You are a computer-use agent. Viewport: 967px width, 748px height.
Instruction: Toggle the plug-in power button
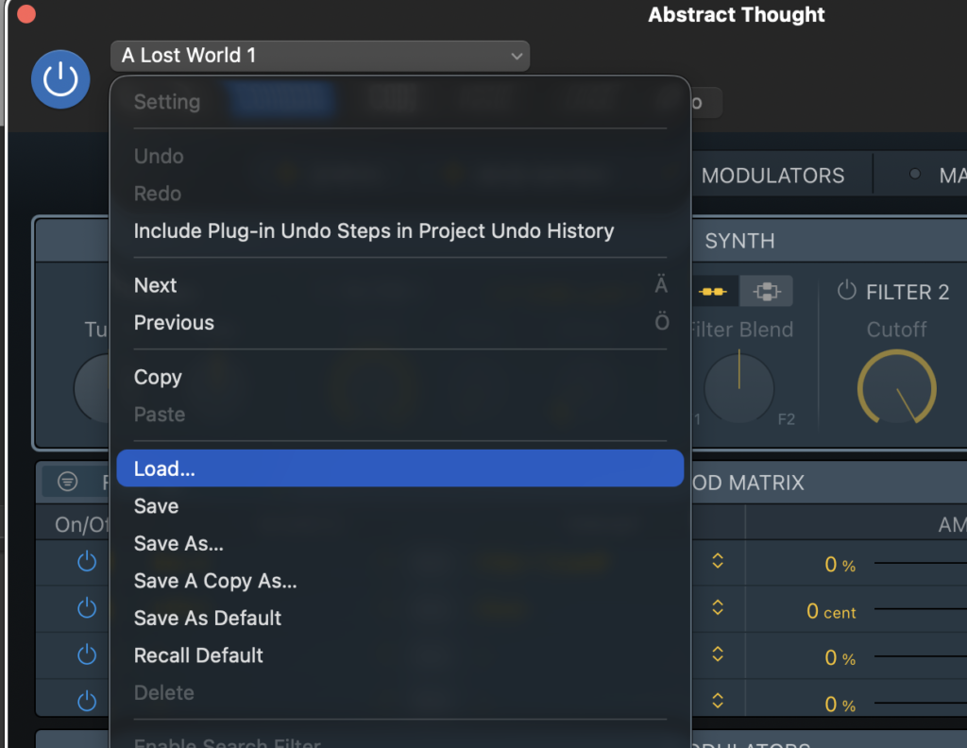coord(60,79)
